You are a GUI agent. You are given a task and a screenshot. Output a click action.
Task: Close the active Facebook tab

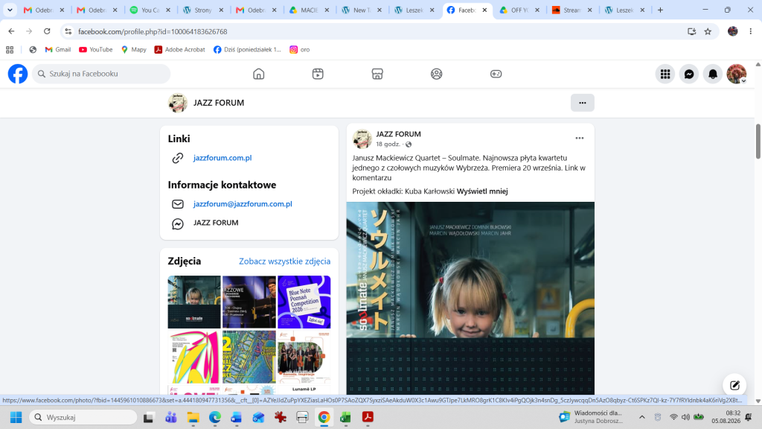(484, 10)
